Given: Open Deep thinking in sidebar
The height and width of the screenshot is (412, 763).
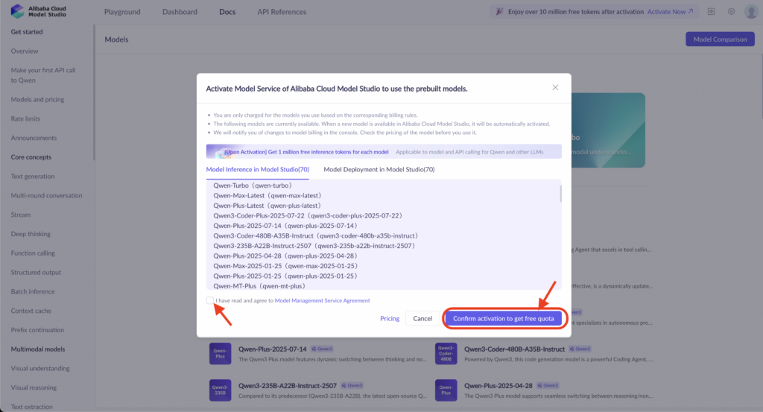Looking at the screenshot, I should coord(30,234).
